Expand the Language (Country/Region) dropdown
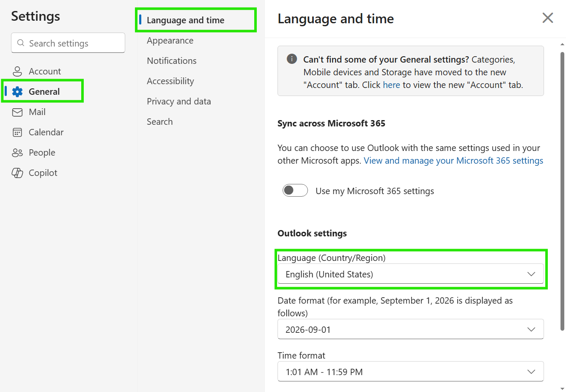566x392 pixels. click(411, 274)
